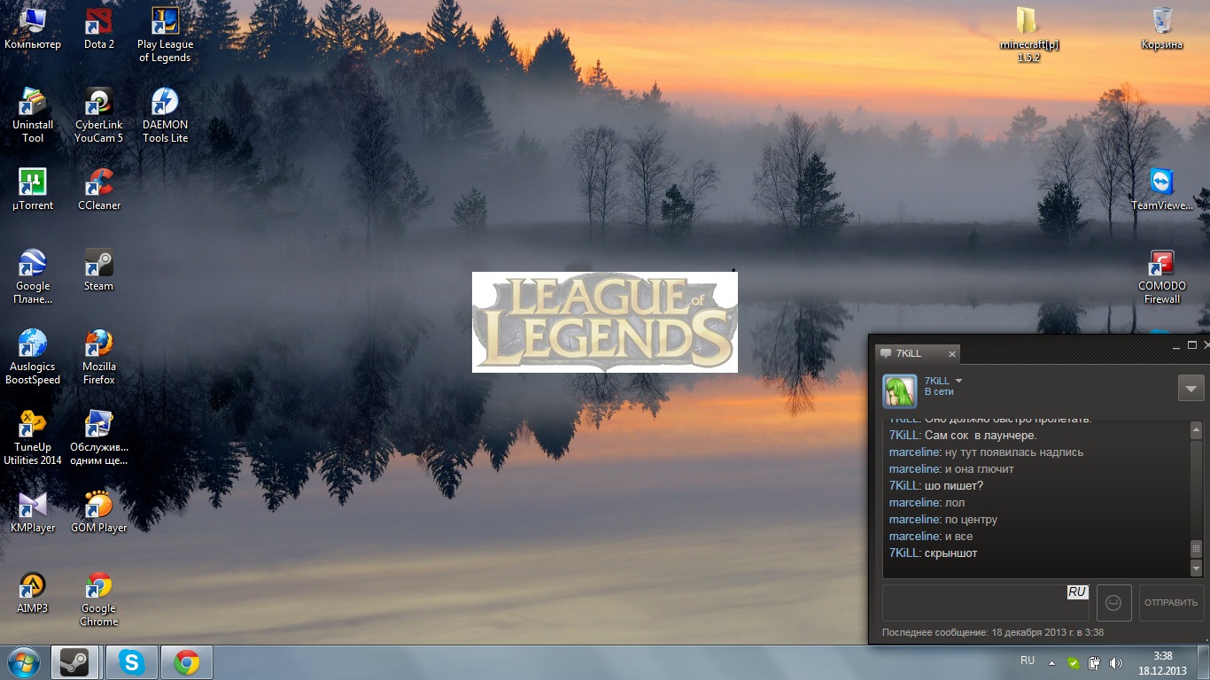Click 7KiLL's green-haired avatar
This screenshot has width=1210, height=680.
click(899, 390)
